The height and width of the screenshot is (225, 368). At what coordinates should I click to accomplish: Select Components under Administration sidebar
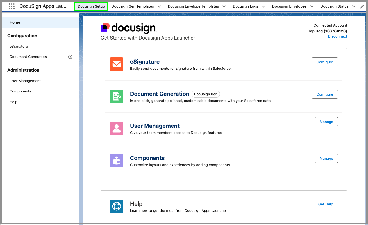(x=20, y=91)
